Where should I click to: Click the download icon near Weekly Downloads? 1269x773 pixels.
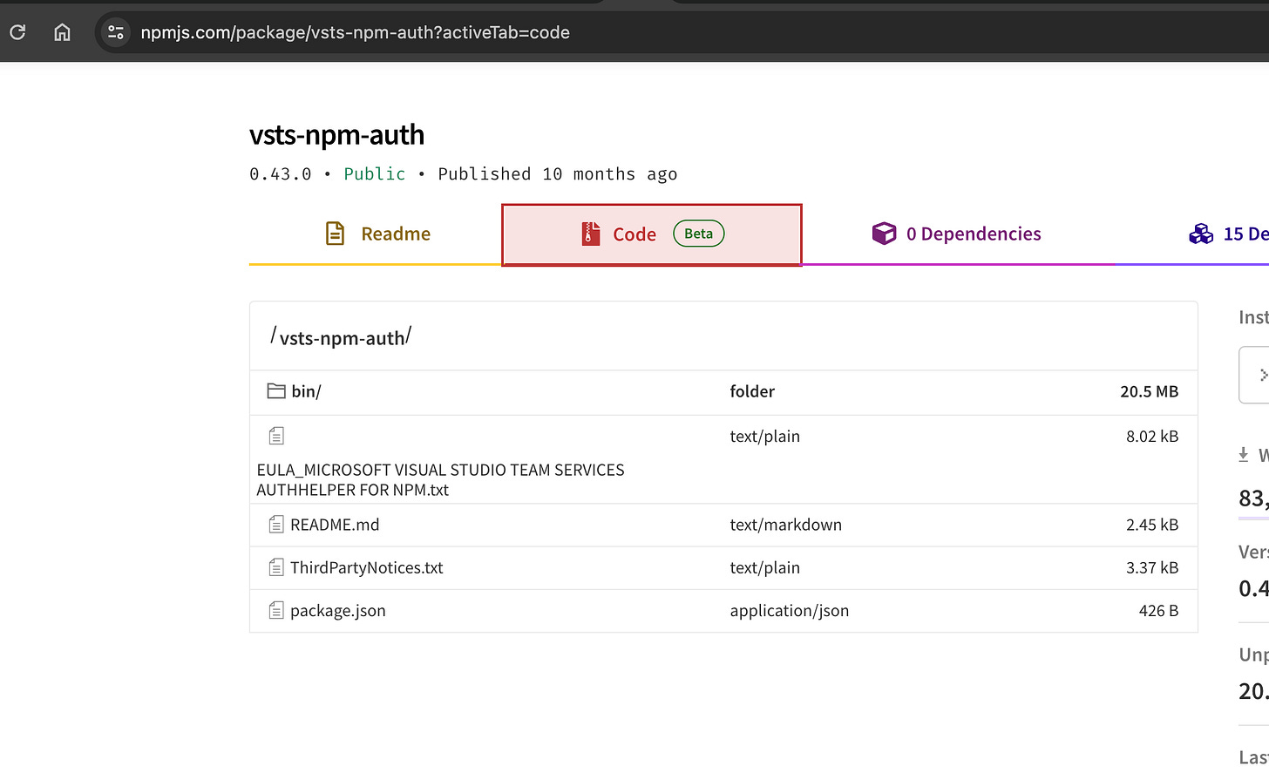tap(1242, 454)
